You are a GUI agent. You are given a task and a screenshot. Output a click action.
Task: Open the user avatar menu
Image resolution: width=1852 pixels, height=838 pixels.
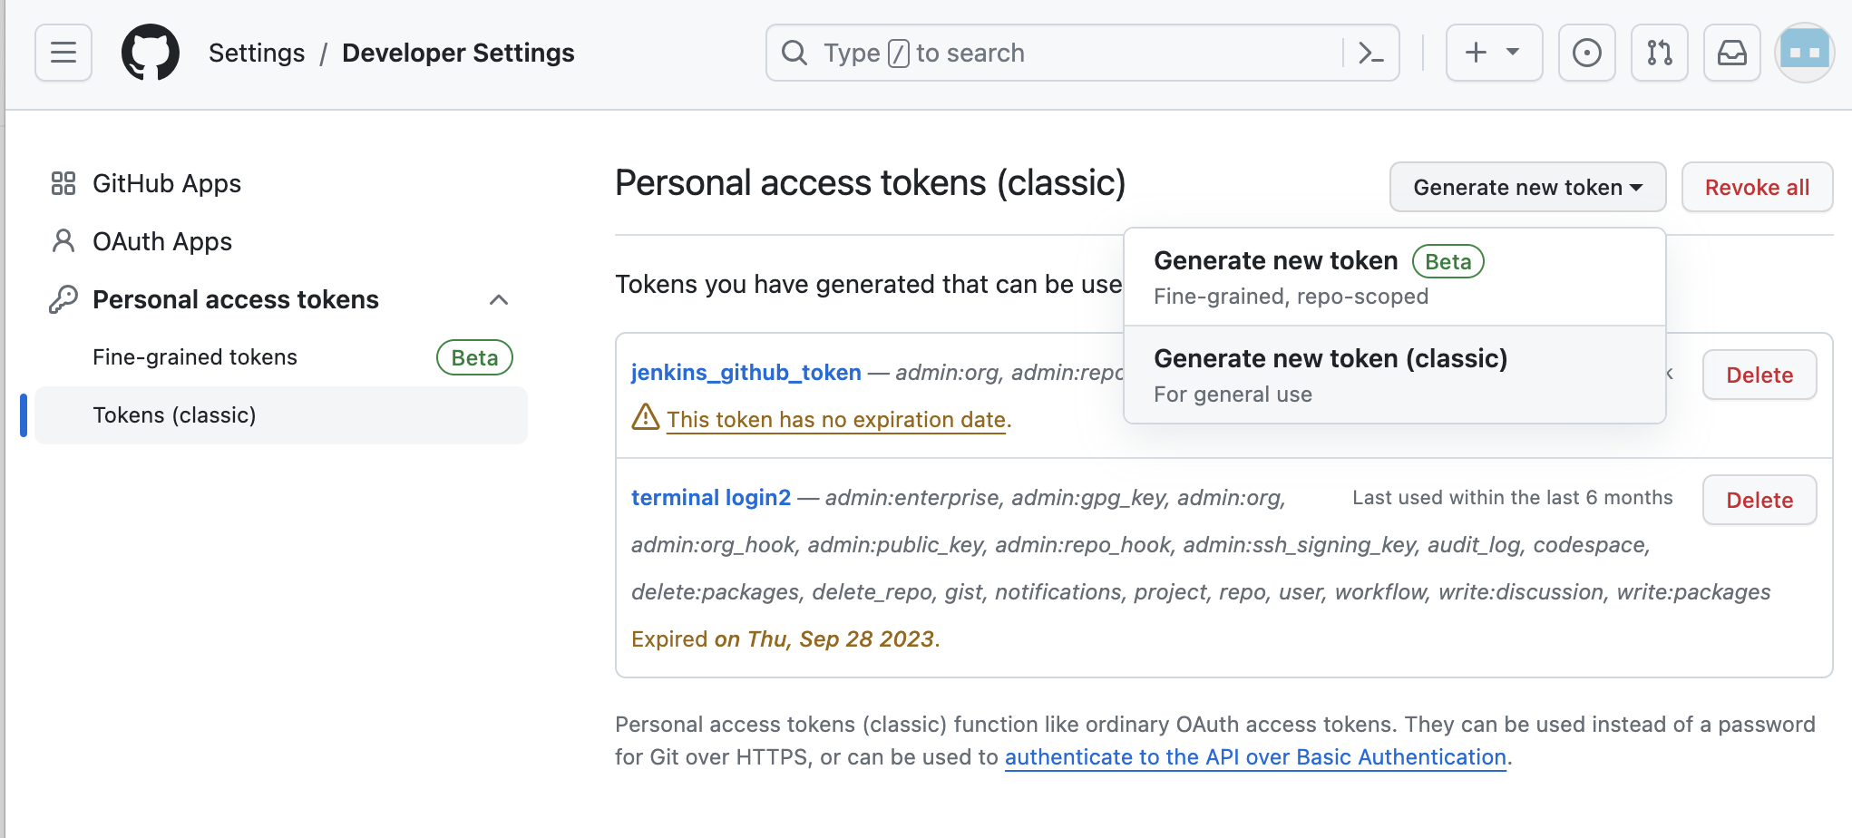tap(1804, 53)
